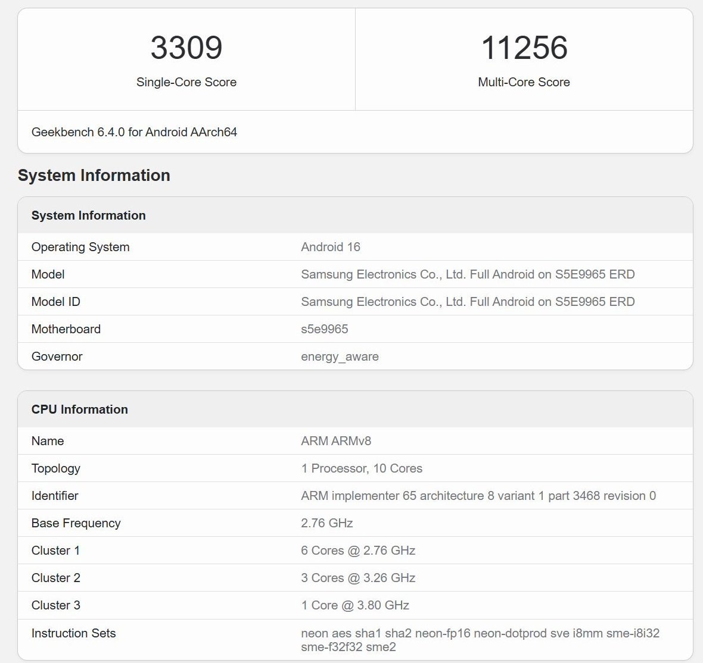Select the instruction sets list starting with neon
The width and height of the screenshot is (703, 663).
(x=480, y=640)
